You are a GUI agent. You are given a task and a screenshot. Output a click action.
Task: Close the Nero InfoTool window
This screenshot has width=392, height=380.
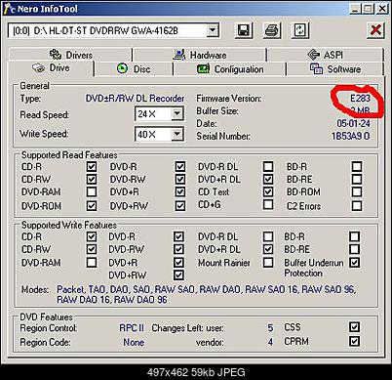coord(382,9)
